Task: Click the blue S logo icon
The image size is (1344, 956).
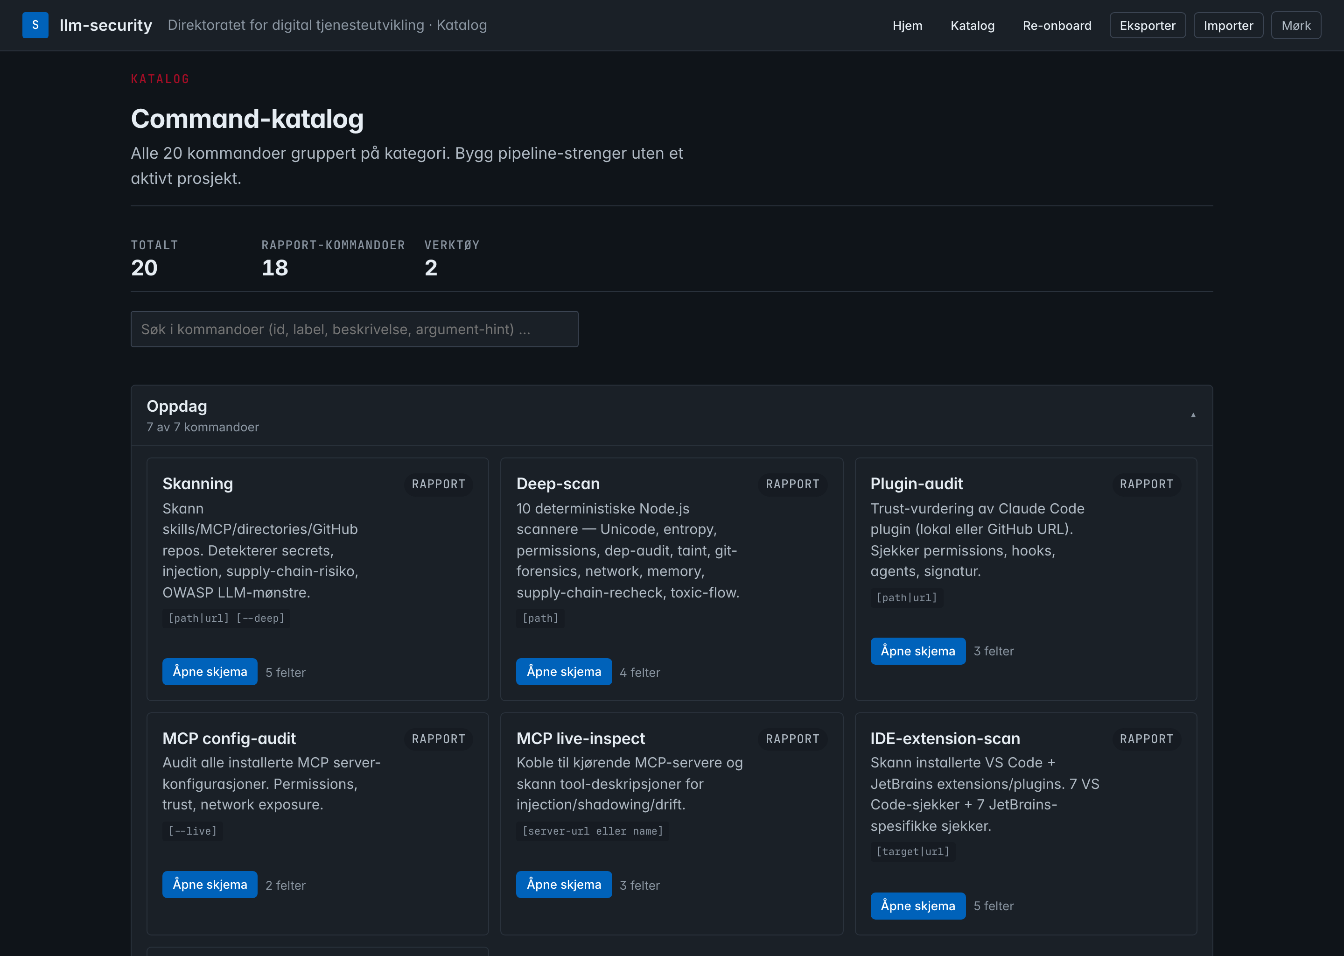Action: tap(35, 25)
